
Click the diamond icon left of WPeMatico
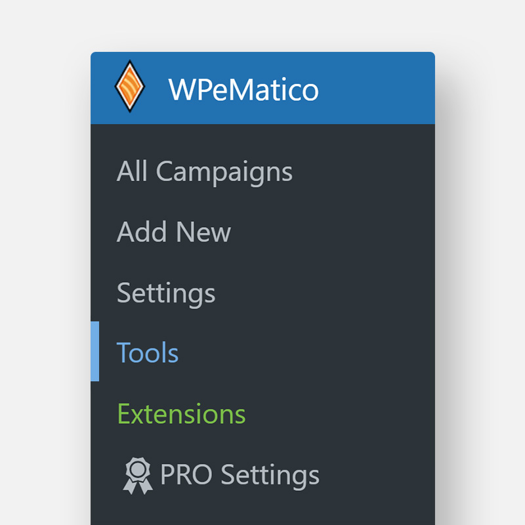(x=129, y=87)
